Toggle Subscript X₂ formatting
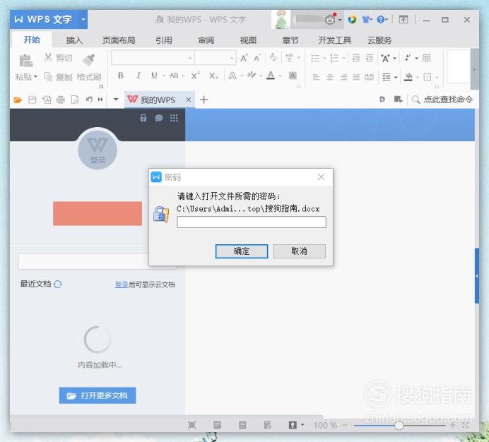This screenshot has width=489, height=442. pos(213,76)
